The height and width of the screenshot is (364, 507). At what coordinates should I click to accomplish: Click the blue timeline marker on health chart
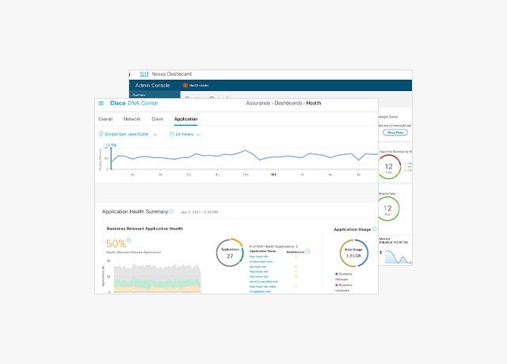[x=111, y=158]
